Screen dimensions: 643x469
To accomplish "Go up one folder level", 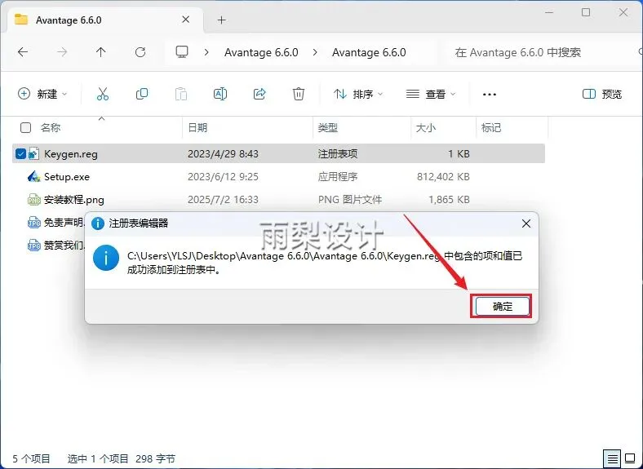I will 101,52.
